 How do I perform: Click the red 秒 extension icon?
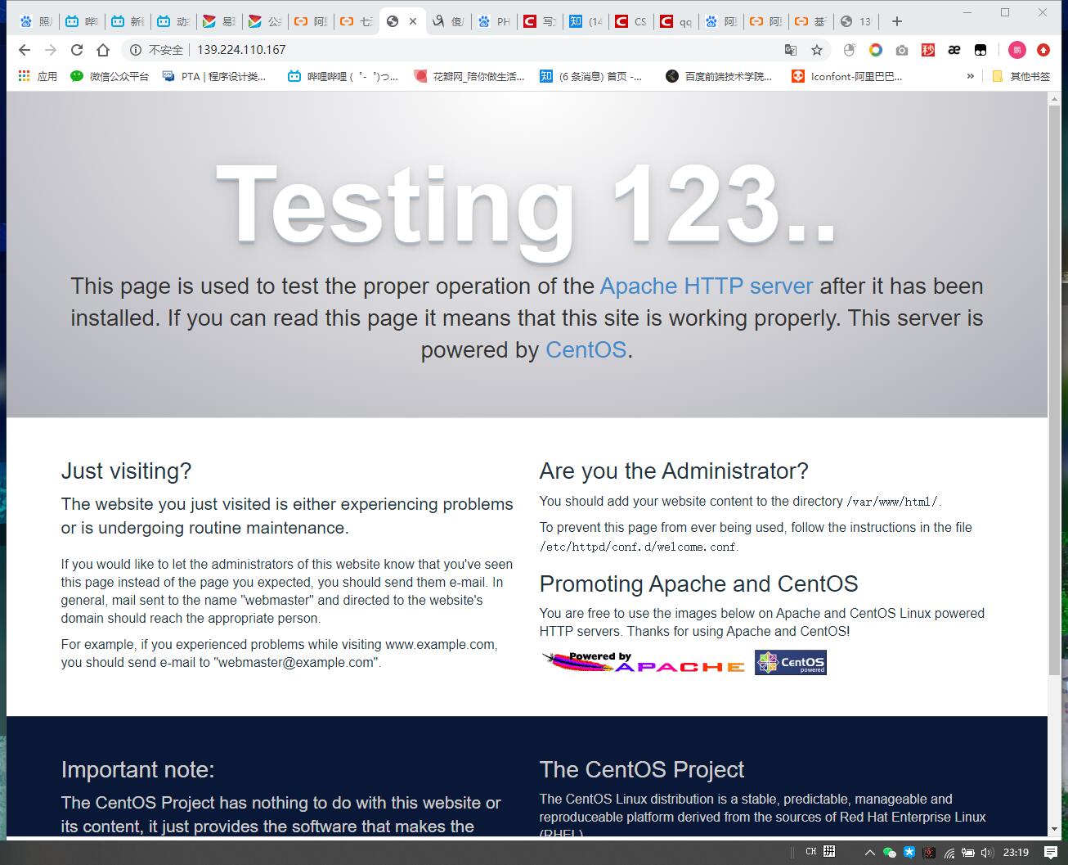tap(928, 50)
